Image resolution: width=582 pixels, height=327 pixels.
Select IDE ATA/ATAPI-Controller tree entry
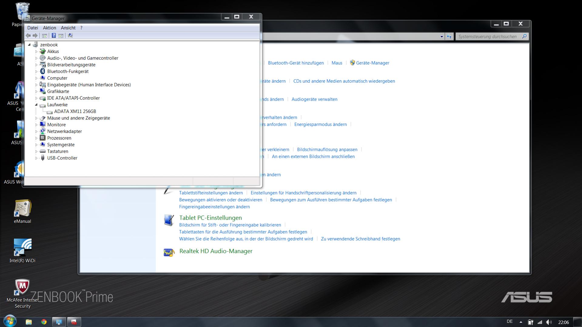tap(73, 98)
